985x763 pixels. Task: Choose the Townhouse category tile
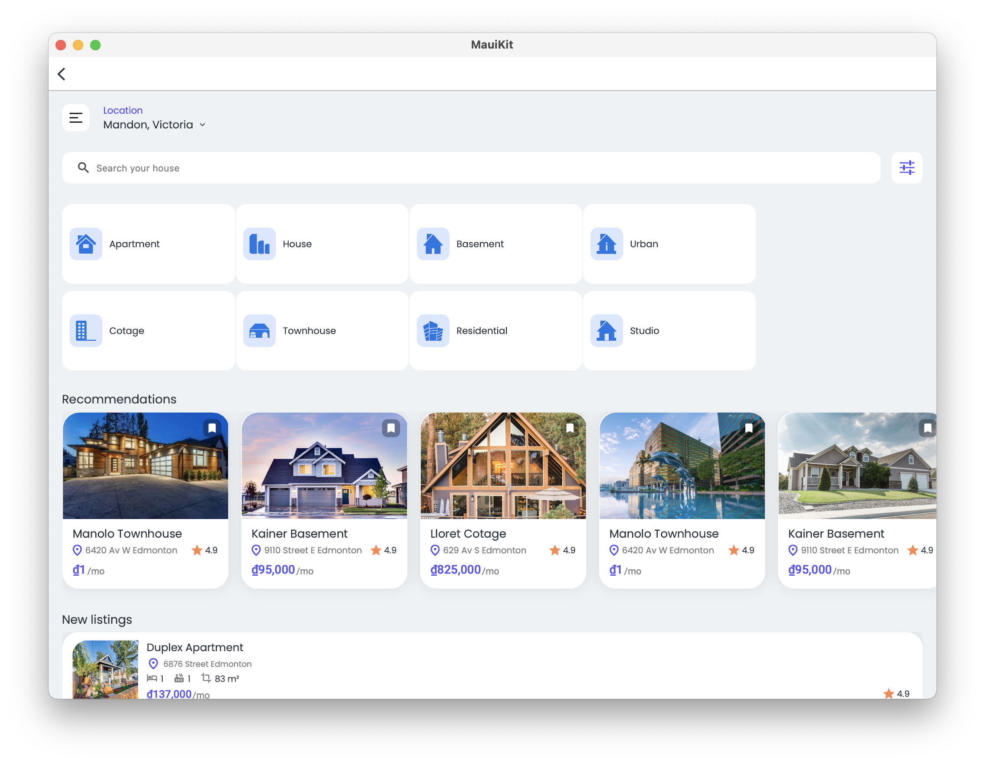tap(322, 330)
